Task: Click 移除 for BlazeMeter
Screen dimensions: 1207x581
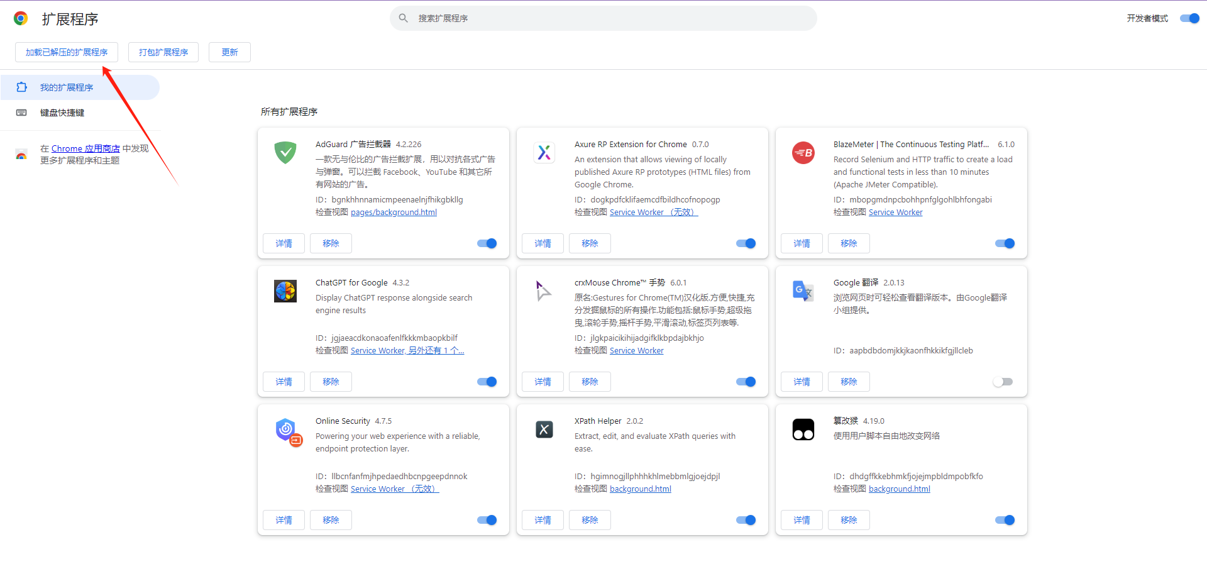Action: tap(849, 243)
